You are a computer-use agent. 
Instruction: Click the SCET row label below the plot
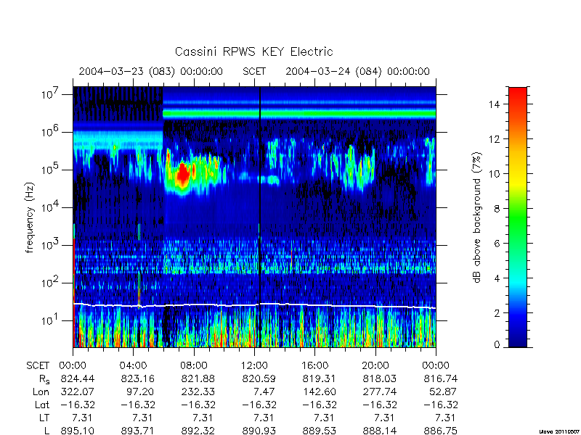tap(38, 366)
